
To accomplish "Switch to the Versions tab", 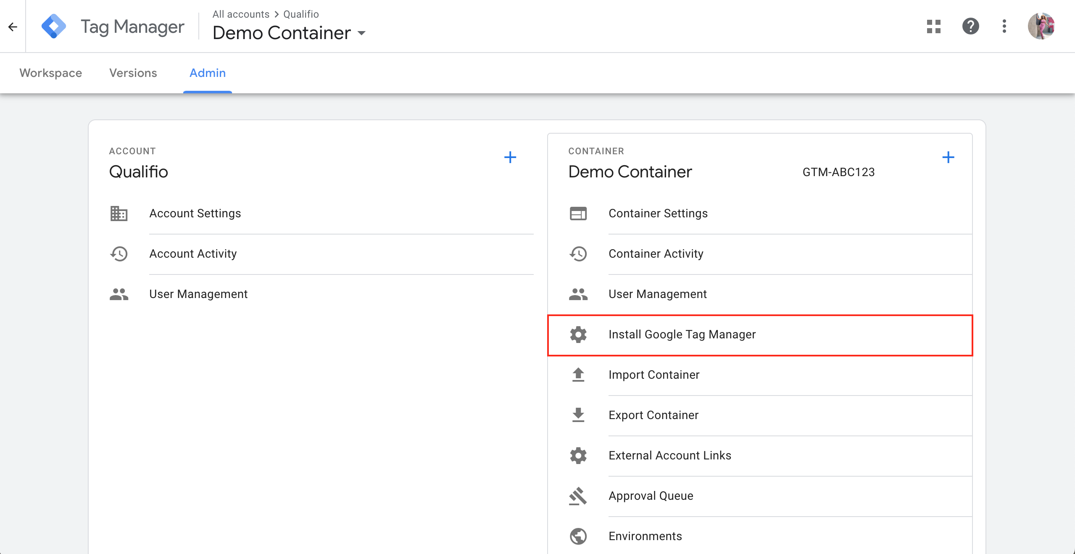I will coord(133,73).
